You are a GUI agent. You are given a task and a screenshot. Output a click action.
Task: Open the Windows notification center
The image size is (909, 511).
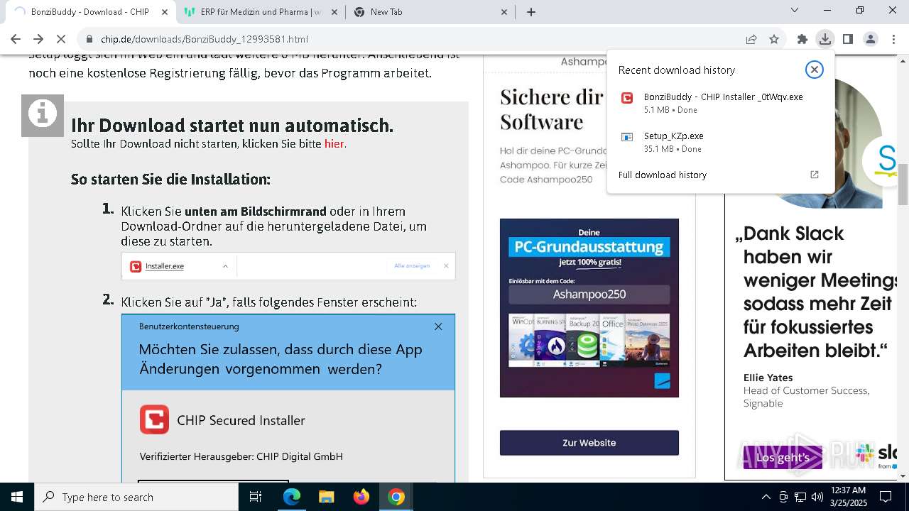886,497
